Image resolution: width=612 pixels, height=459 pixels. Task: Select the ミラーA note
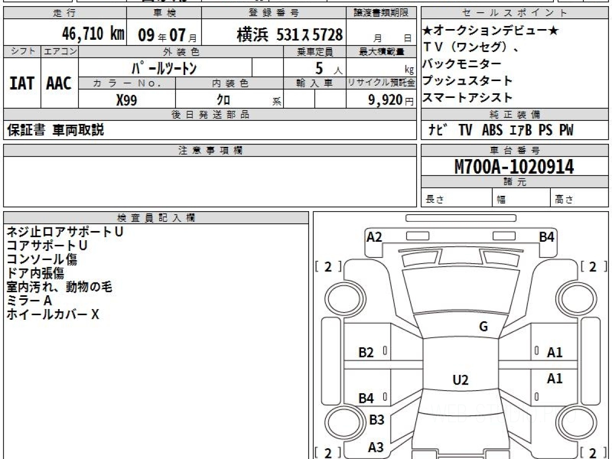(x=29, y=301)
